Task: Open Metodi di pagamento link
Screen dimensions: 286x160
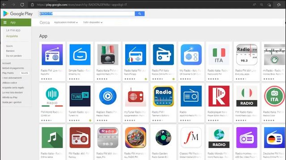Action: point(13,68)
